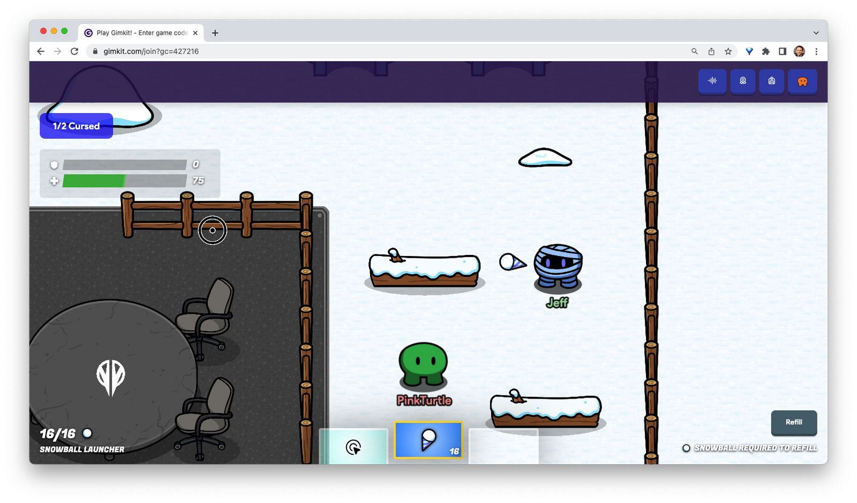Click the Jeff player name label

point(557,303)
